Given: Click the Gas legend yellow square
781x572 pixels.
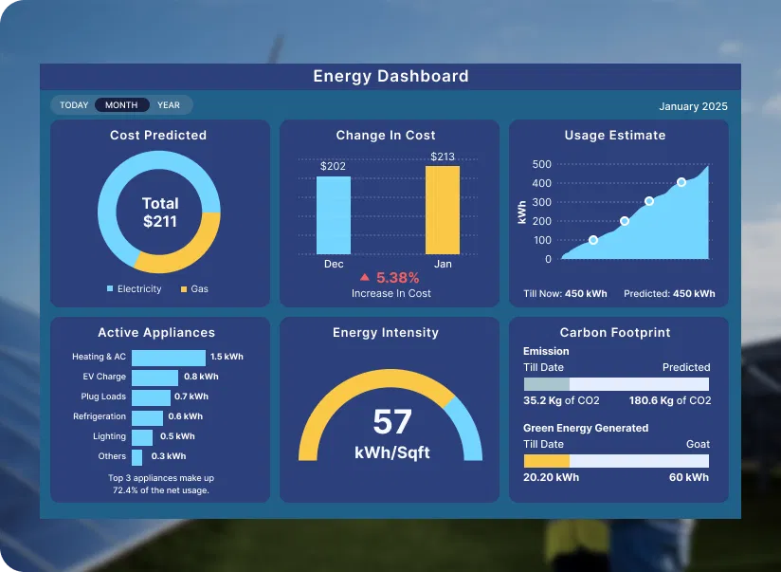Looking at the screenshot, I should (x=184, y=288).
